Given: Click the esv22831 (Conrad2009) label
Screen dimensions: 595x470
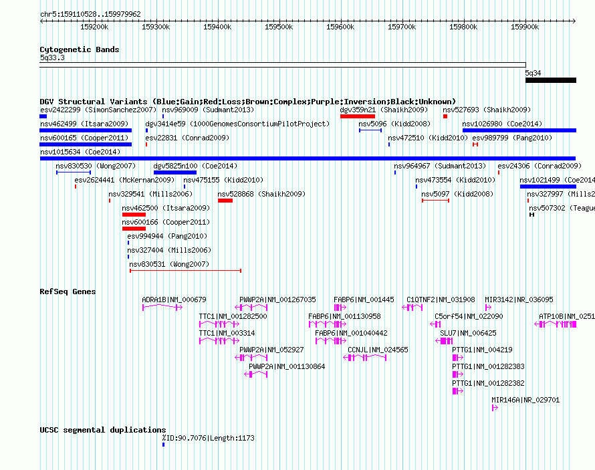Looking at the screenshot, I should click(187, 138).
